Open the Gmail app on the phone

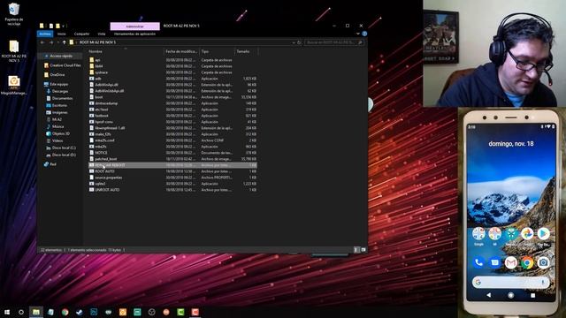pyautogui.click(x=511, y=262)
